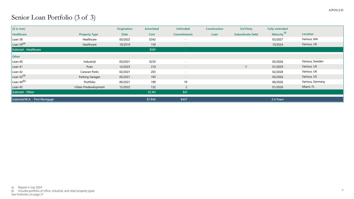Select the Loan 38 row label

click(x=17, y=40)
